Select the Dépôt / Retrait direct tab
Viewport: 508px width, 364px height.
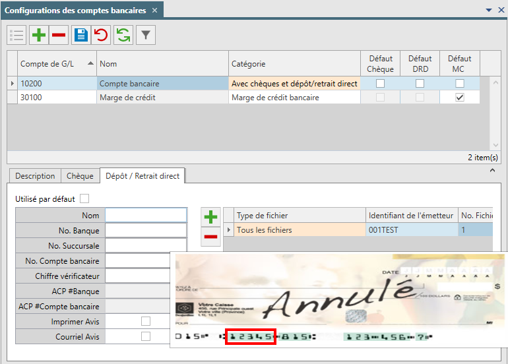[143, 176]
